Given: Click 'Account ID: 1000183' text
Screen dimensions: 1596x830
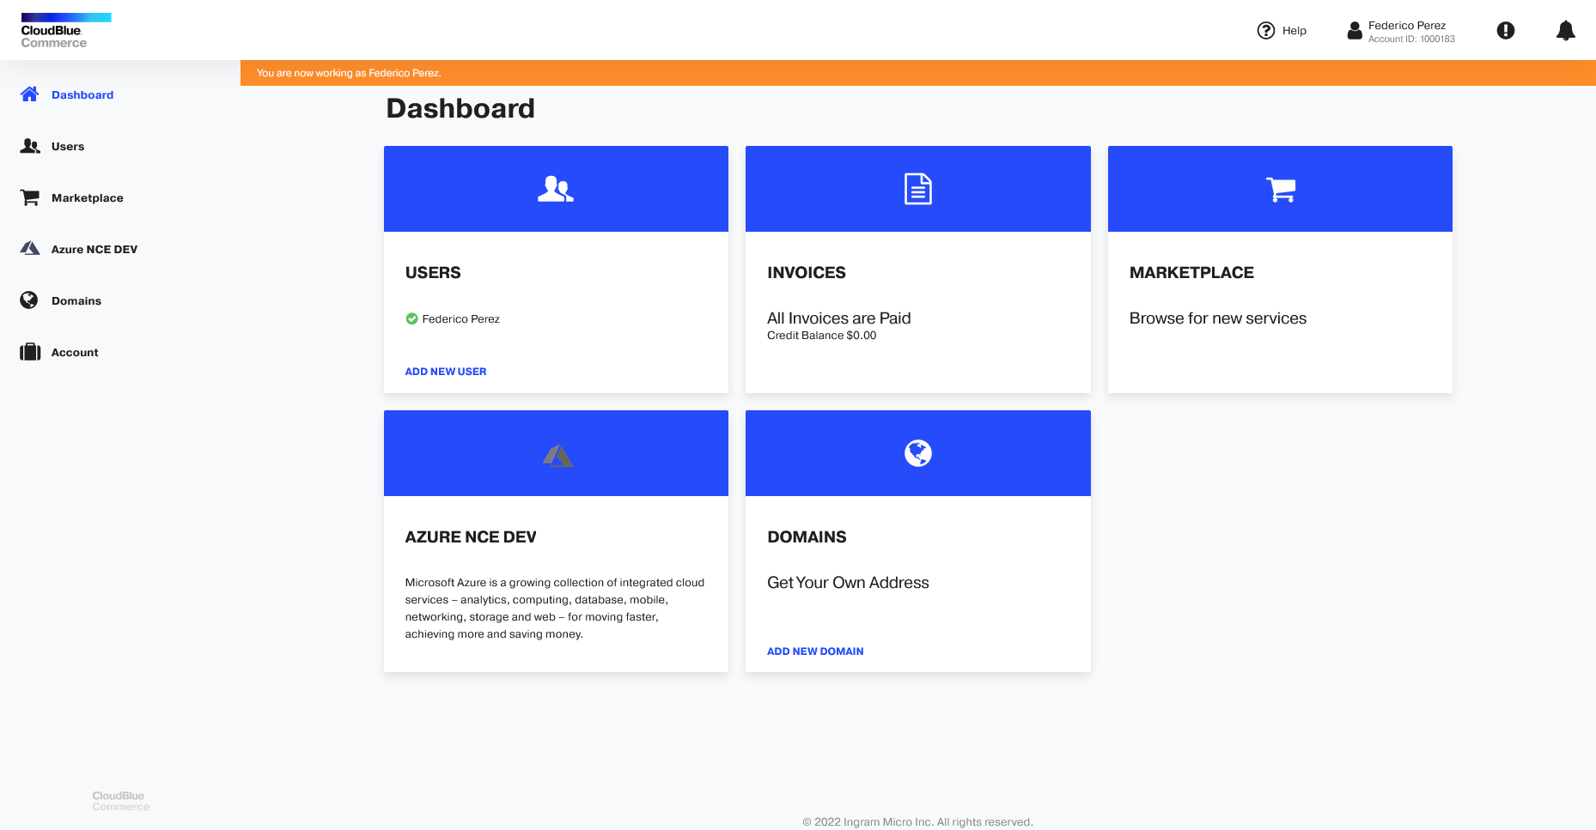Looking at the screenshot, I should click(1411, 39).
